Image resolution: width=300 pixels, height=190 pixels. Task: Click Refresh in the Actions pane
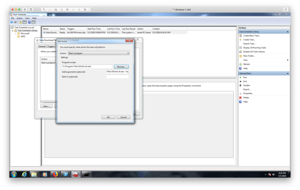[247, 64]
